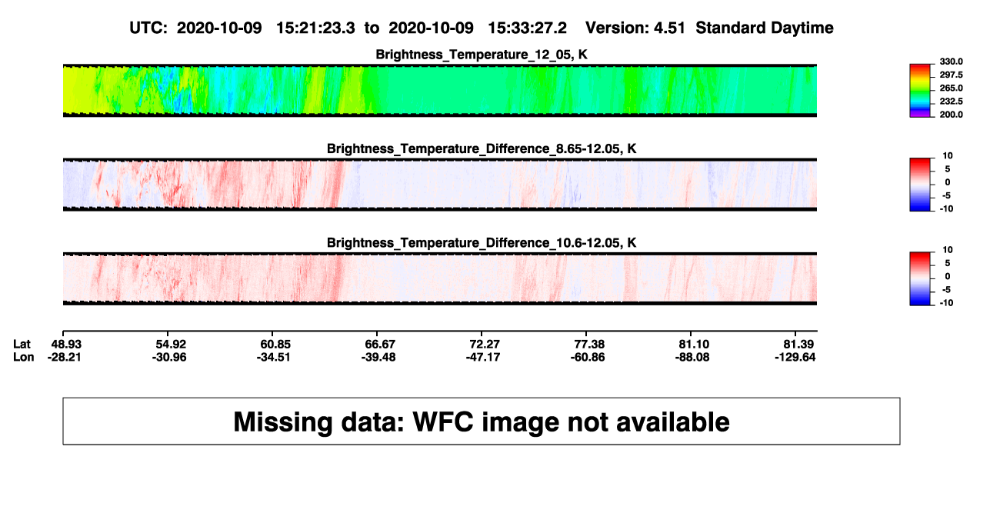1000x513 pixels.
Task: Click longitude value -28.21
Action: pos(66,357)
